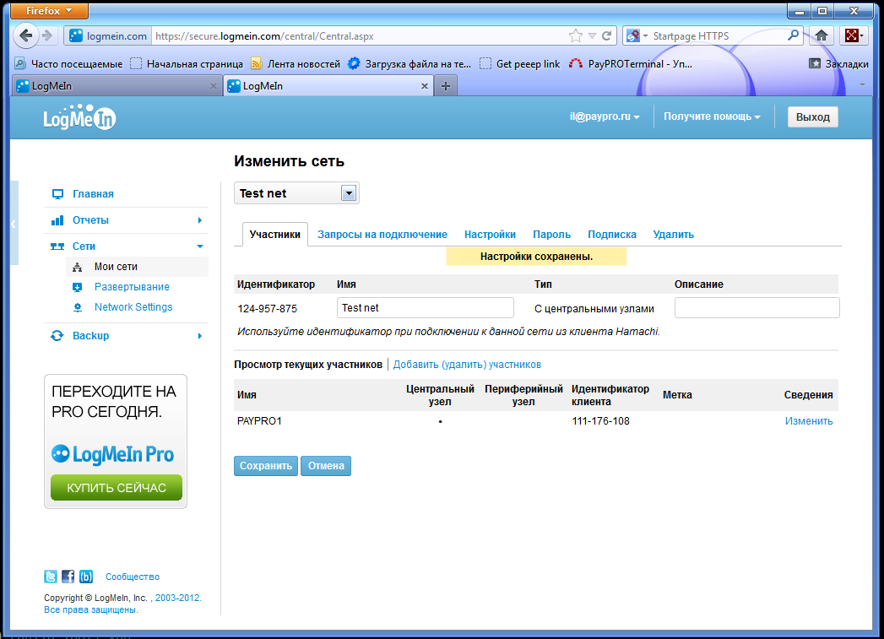Image resolution: width=884 pixels, height=639 pixels.
Task: Click the Twitter icon in footer
Action: coord(51,577)
